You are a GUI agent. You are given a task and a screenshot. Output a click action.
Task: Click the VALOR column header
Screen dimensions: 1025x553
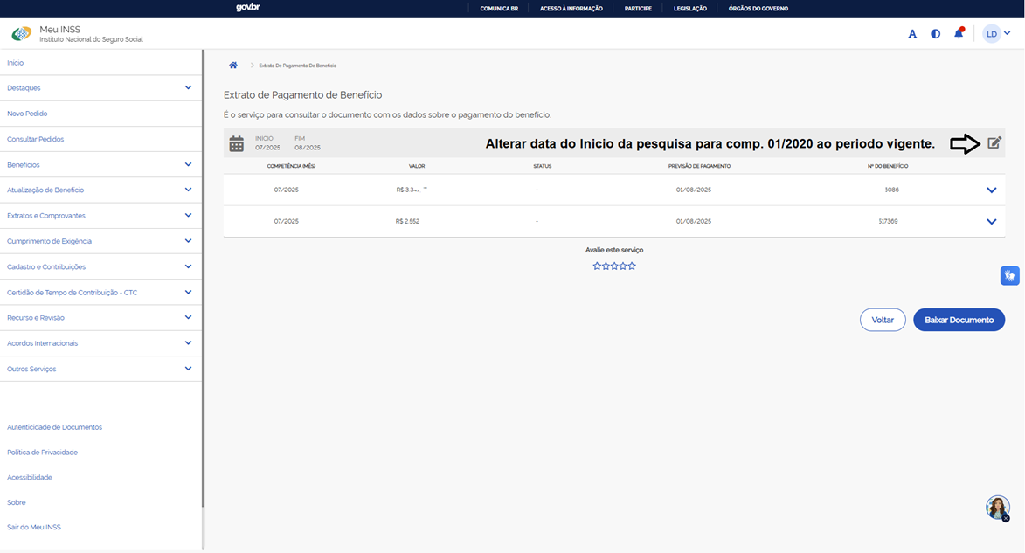(417, 166)
